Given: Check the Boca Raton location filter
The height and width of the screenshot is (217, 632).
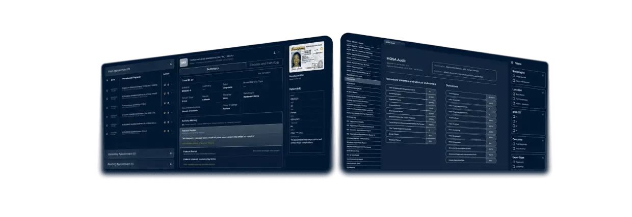Looking at the screenshot, I should 513,95.
